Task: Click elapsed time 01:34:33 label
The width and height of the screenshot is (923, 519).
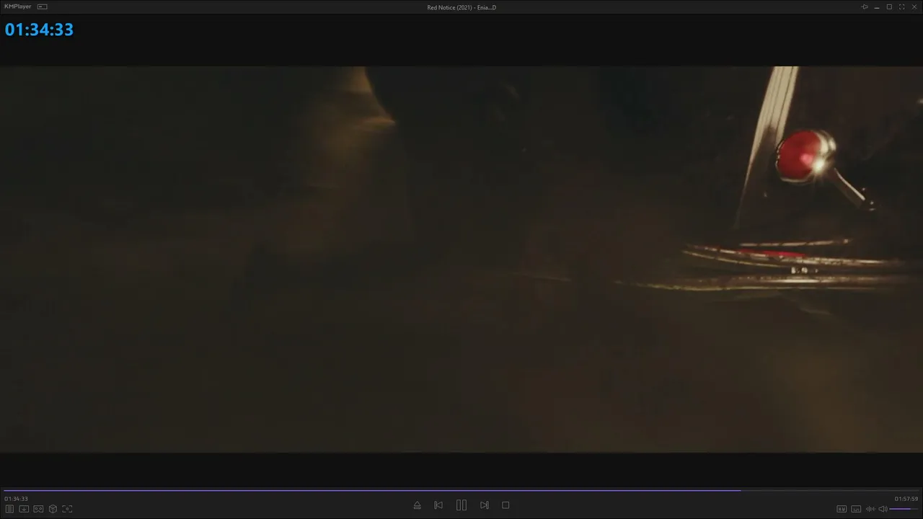Action: click(16, 499)
